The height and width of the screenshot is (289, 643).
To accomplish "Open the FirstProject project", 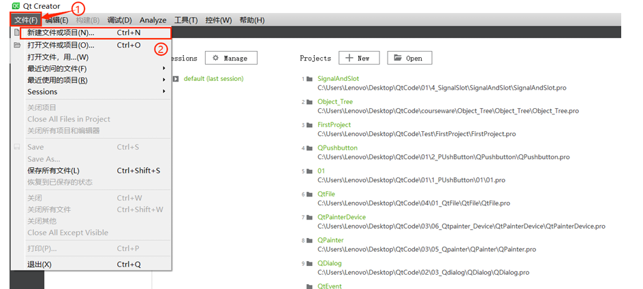I will [x=334, y=124].
